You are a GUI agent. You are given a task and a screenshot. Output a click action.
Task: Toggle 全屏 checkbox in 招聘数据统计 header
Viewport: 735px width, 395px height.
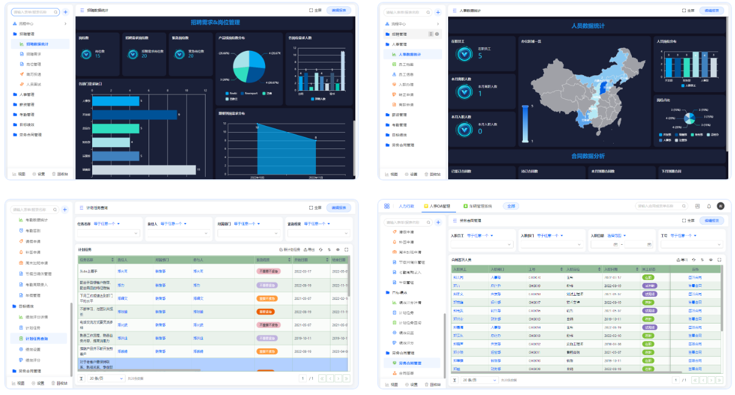coord(311,10)
